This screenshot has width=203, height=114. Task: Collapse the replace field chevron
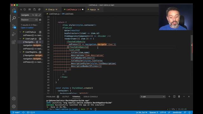click(19, 17)
